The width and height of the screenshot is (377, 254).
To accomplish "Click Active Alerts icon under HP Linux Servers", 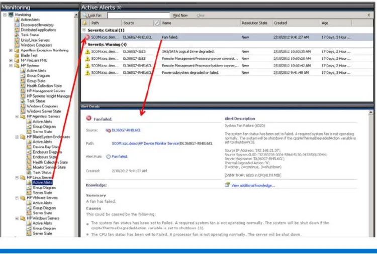I will (29, 182).
